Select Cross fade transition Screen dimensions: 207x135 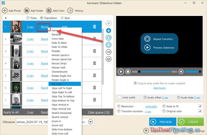(65, 39)
